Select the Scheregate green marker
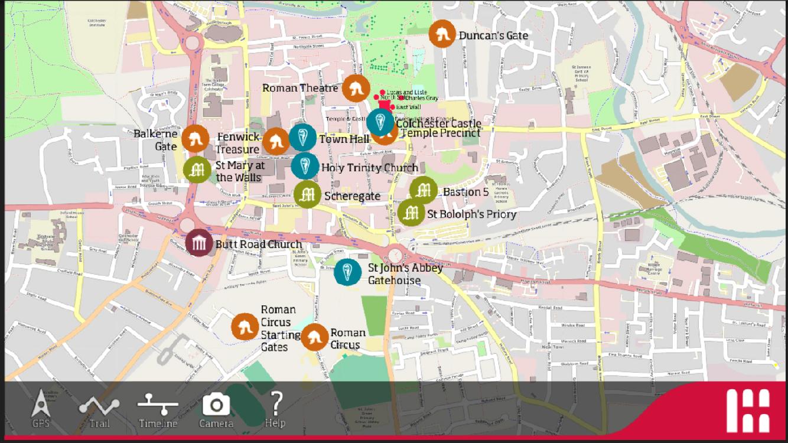 [307, 195]
